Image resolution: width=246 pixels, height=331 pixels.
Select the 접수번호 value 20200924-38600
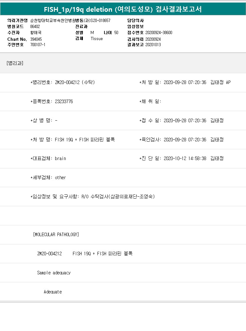point(159,32)
